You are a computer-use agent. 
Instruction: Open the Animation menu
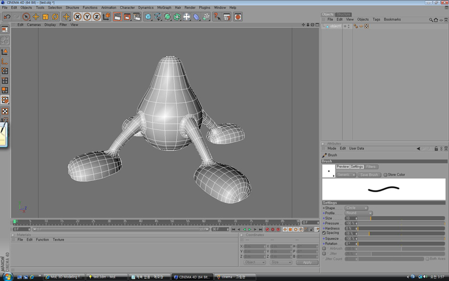[x=108, y=8]
